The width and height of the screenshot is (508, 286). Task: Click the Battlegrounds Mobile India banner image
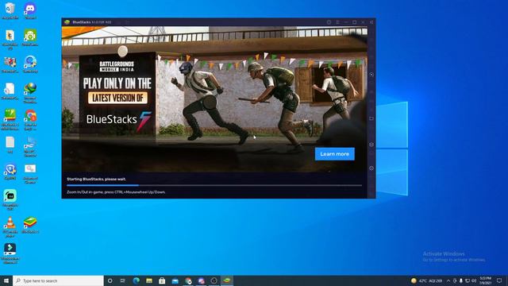coord(215,99)
